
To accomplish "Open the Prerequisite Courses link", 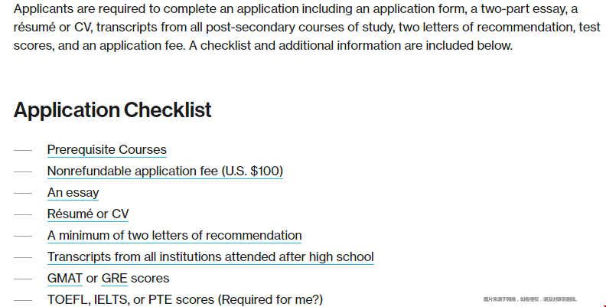I will 106,149.
